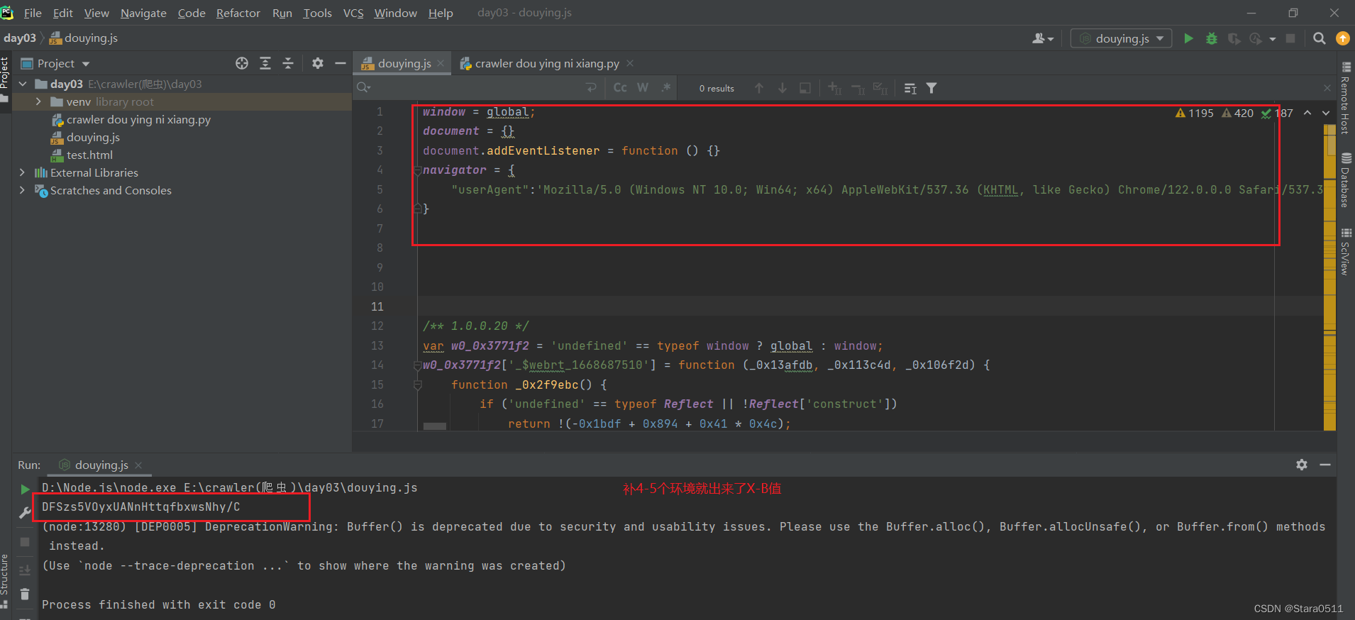Close the find bar

1327,88
